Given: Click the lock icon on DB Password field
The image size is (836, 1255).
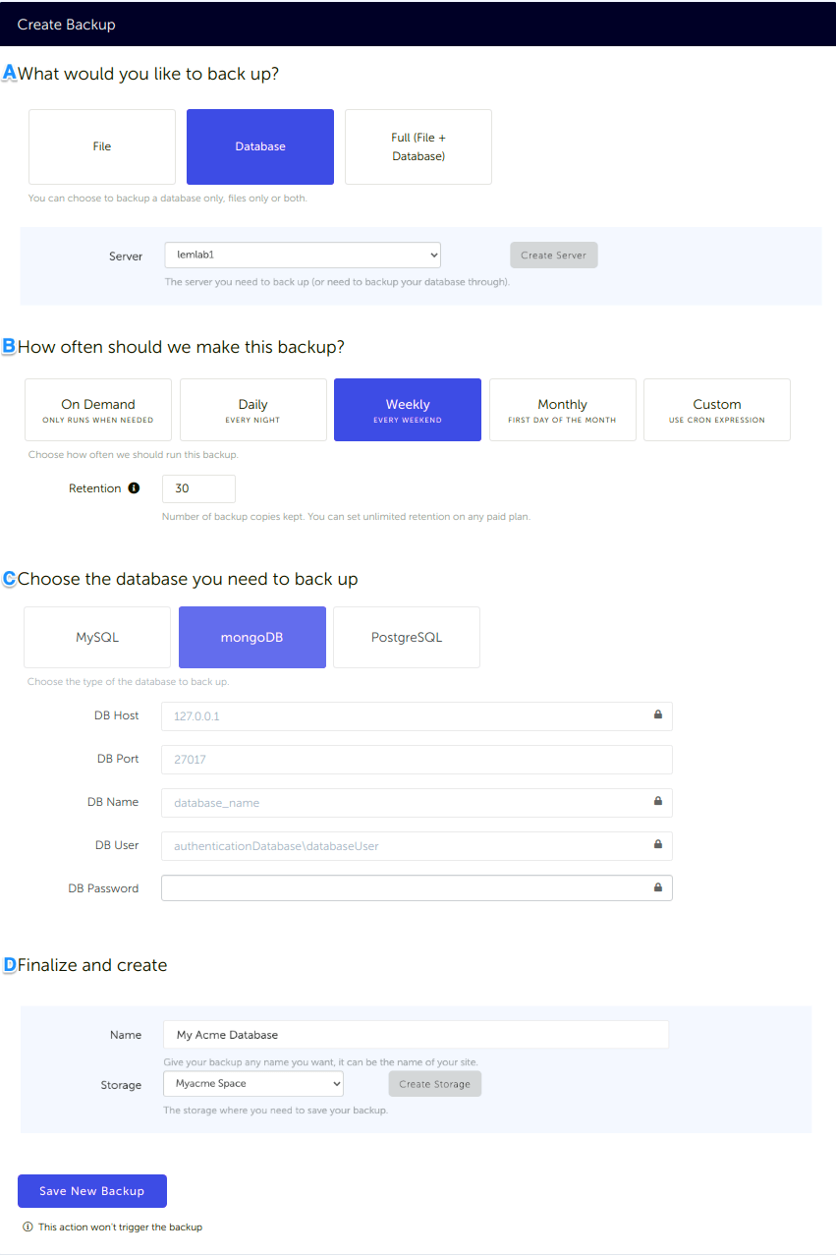Looking at the screenshot, I should pos(657,887).
